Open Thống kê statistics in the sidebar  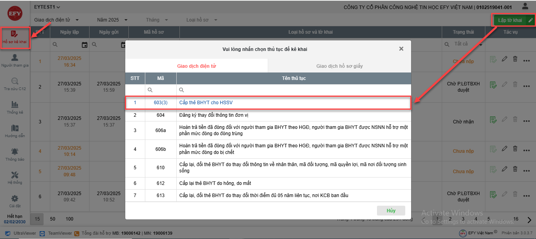tap(15, 107)
